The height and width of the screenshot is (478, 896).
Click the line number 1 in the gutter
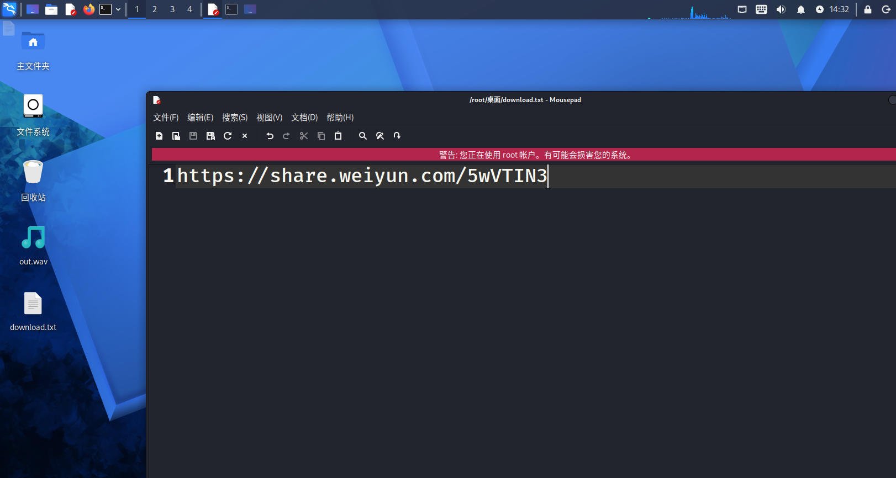(168, 176)
